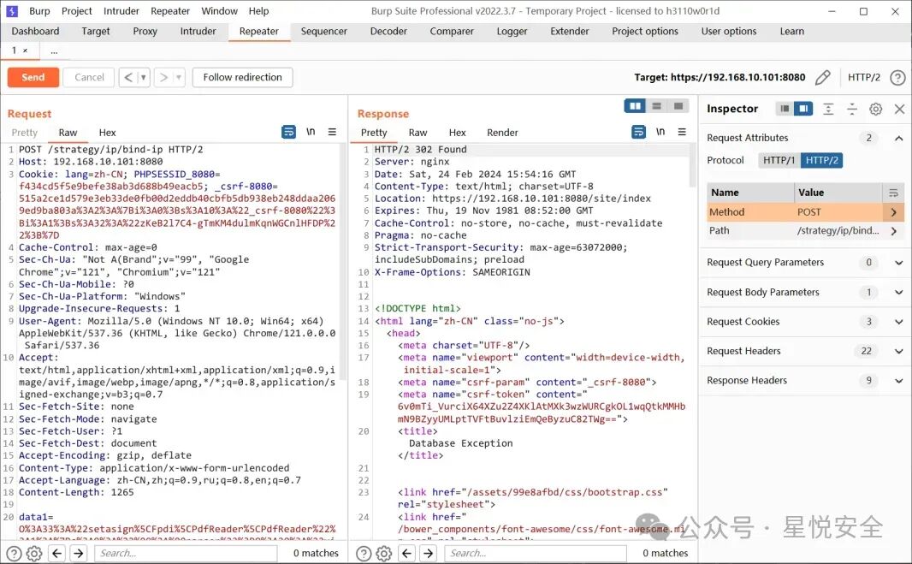Close Repeater tab 1

pyautogui.click(x=25, y=50)
